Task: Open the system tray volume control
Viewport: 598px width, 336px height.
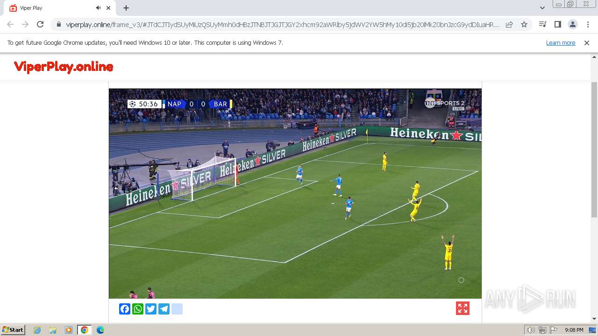Action: tap(531, 330)
